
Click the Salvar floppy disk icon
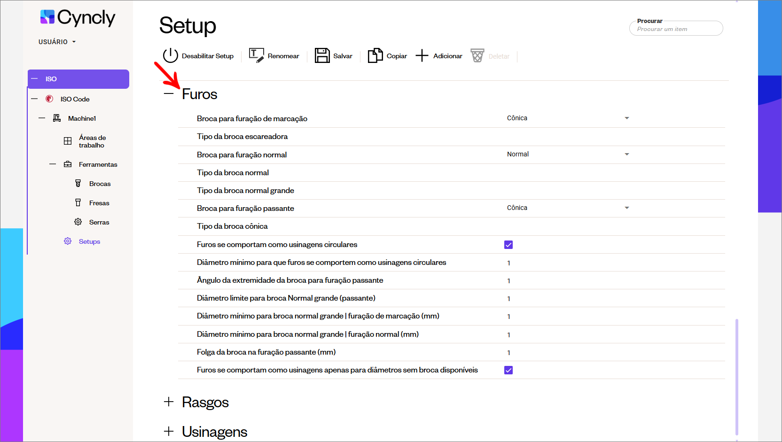point(322,55)
